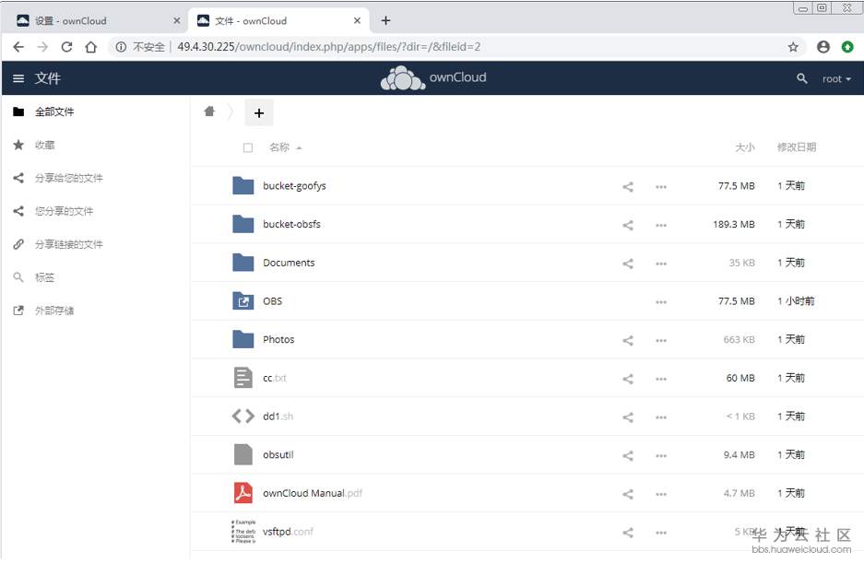Open more actions for Photos
Image resolution: width=864 pixels, height=563 pixels.
tap(661, 340)
